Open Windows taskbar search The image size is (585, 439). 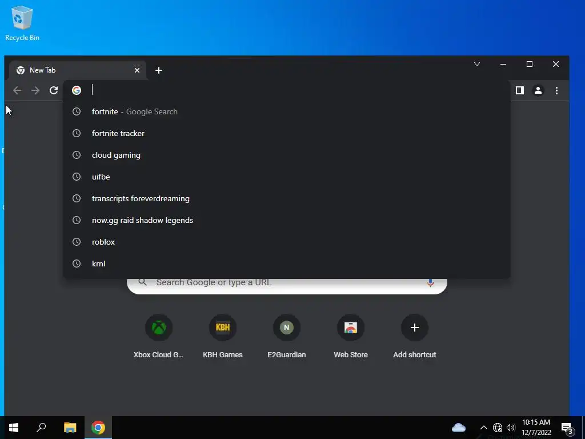click(41, 428)
